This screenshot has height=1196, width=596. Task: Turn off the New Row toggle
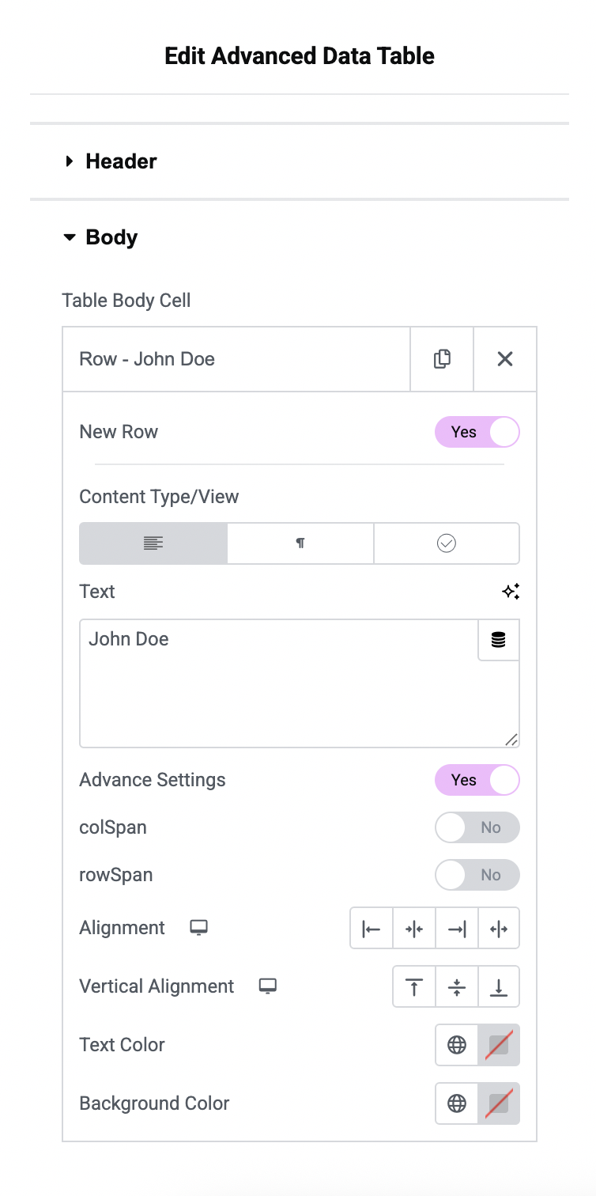477,432
